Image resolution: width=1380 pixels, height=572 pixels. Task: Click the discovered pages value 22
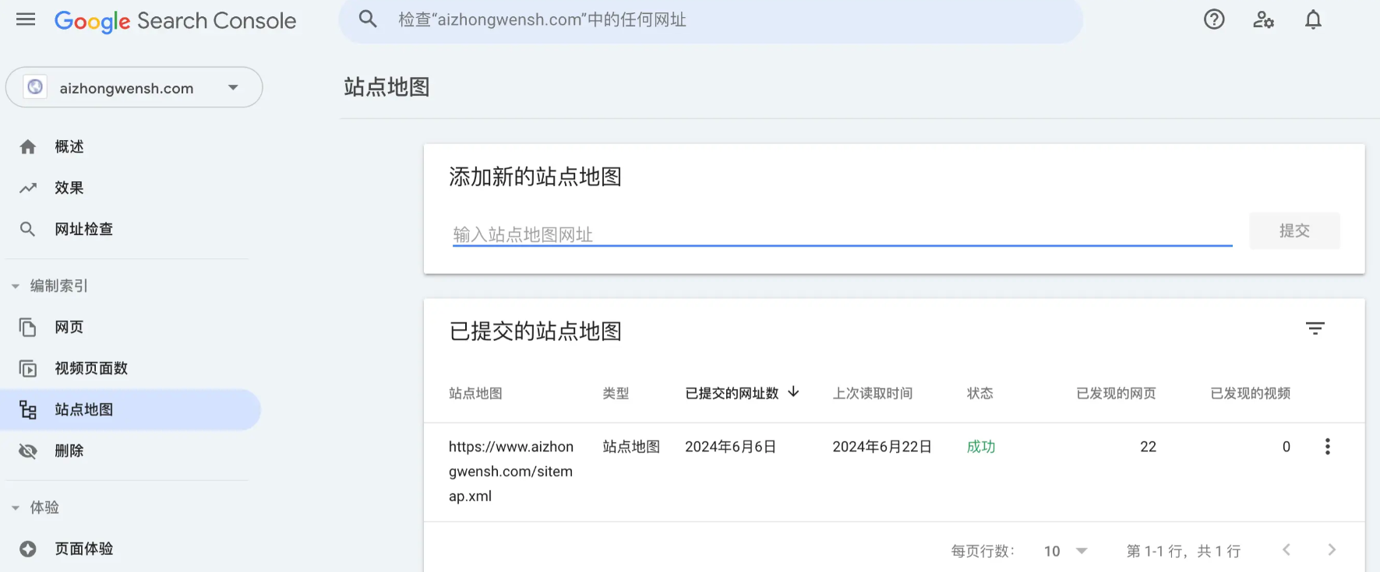coord(1148,447)
